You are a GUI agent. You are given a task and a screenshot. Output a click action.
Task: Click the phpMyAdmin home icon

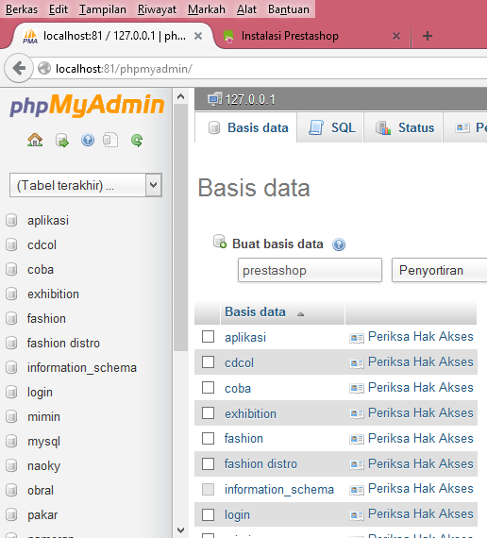pyautogui.click(x=35, y=140)
